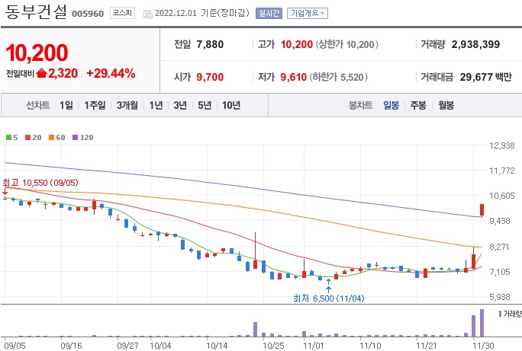
Task: Click the change rate +29.44%
Action: [111, 73]
